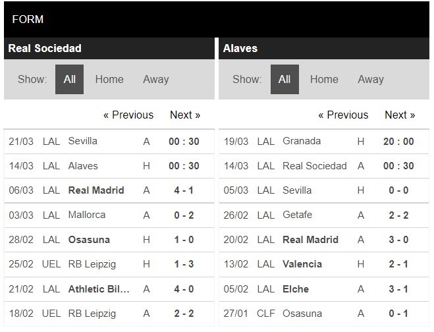Click the Getafe 2 - 2 match row
Viewport: 434px width, 332px height.
click(x=324, y=215)
